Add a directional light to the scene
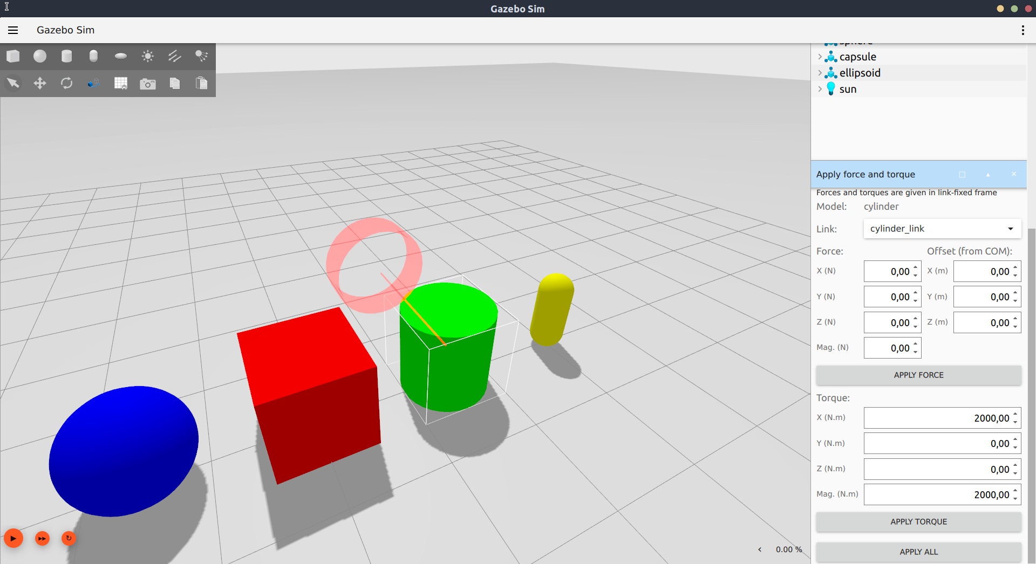Screen dimensions: 1036x564 175,56
